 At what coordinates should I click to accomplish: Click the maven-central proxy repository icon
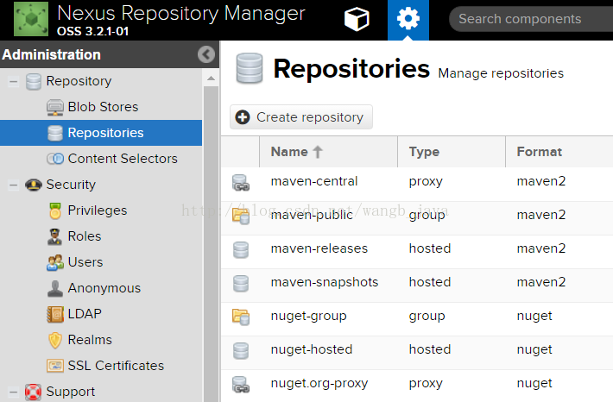pos(241,182)
